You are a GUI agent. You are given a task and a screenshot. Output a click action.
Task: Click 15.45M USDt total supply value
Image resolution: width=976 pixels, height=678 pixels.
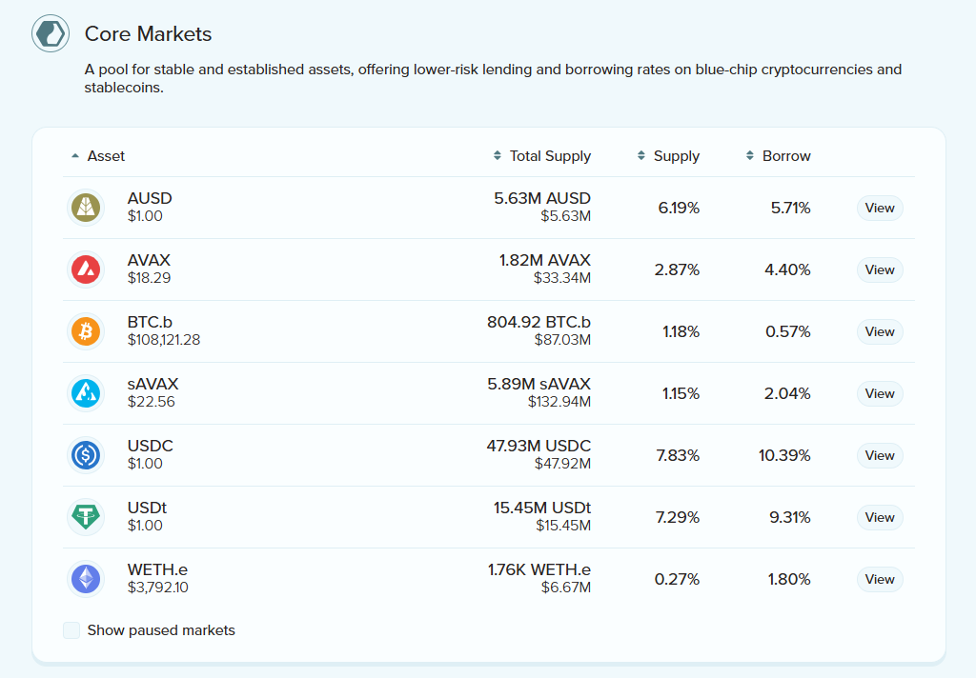point(542,508)
